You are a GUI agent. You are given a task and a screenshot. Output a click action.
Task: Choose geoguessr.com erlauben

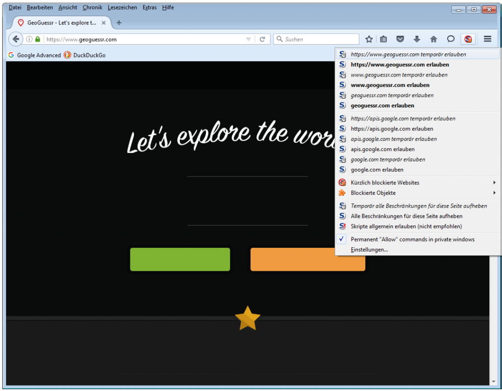pos(418,106)
